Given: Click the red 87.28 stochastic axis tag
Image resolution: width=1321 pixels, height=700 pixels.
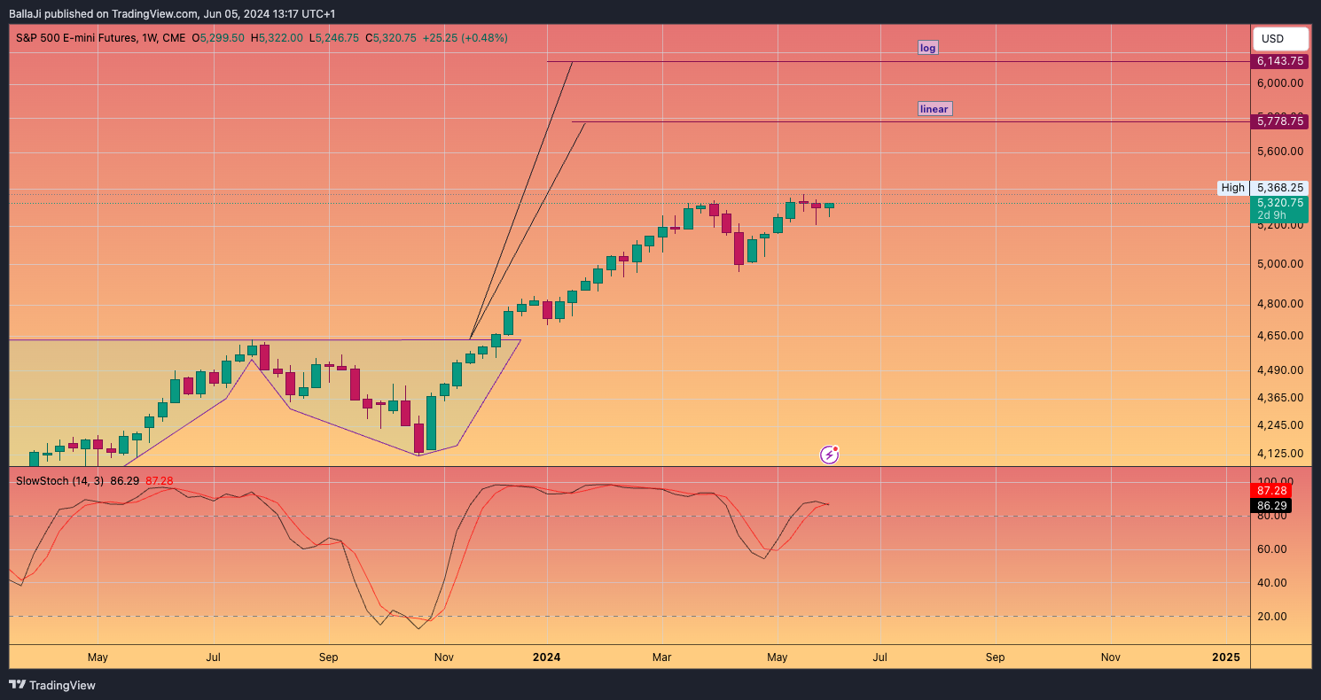Looking at the screenshot, I should 1270,490.
